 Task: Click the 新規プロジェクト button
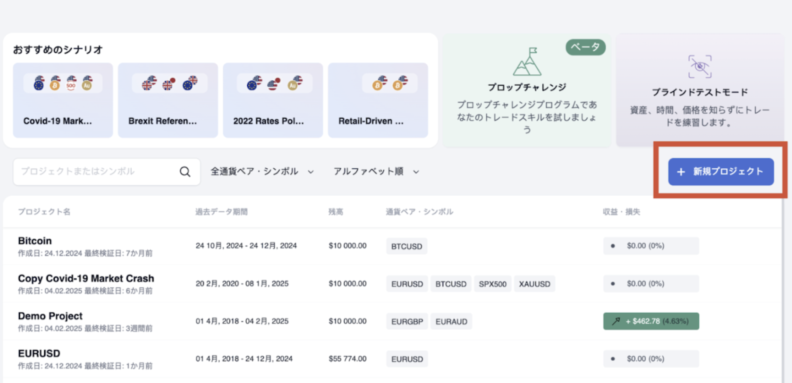721,172
